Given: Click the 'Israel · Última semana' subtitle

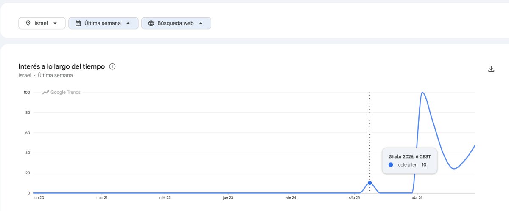Looking at the screenshot, I should (45, 75).
